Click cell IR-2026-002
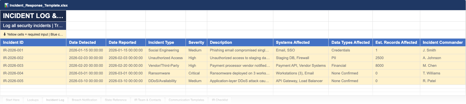466x104 pixels. 33,58
